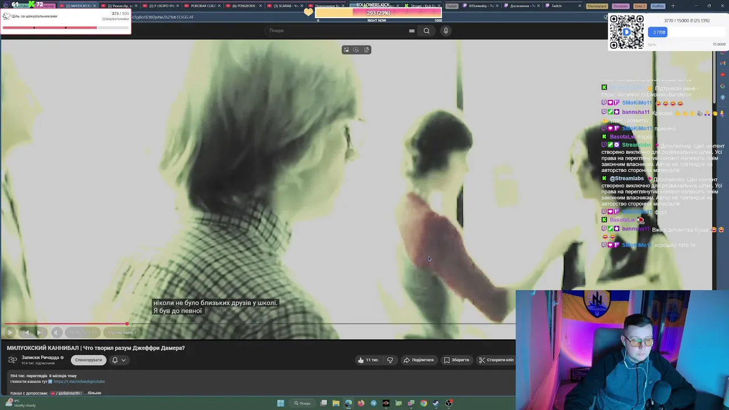Open the channel avatar ЗР
Screen dimensions: 729x410
coord(13,360)
